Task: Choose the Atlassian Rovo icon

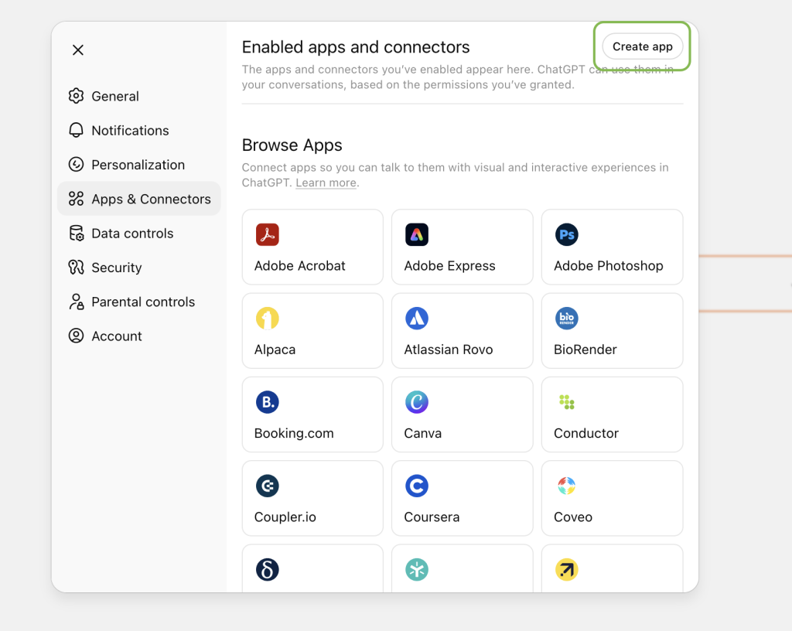Action: coord(417,319)
